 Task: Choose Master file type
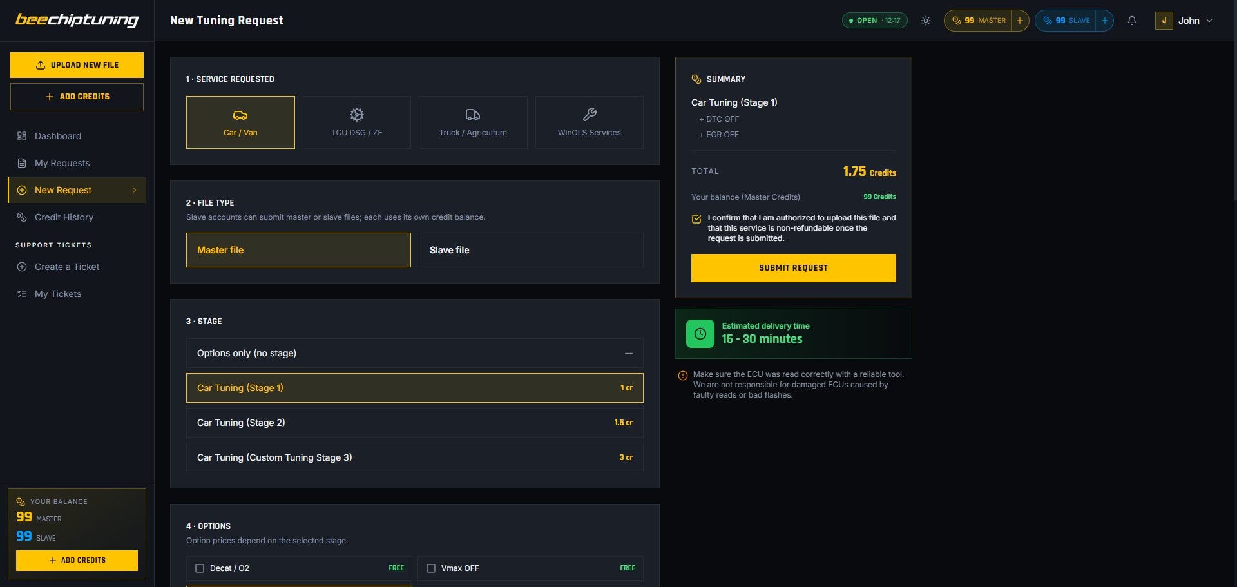tap(298, 250)
